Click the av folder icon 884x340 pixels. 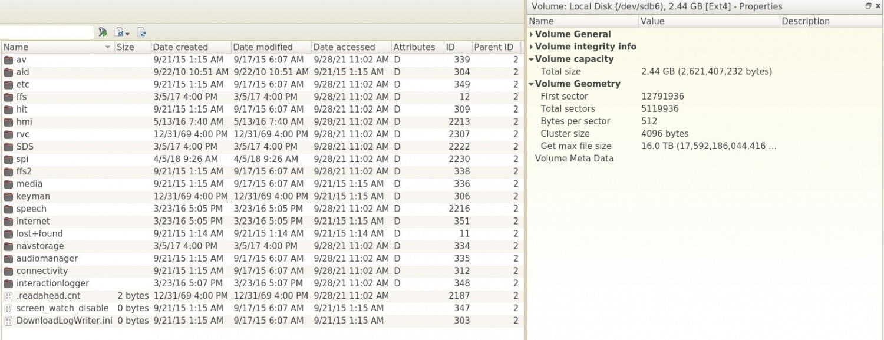point(8,60)
